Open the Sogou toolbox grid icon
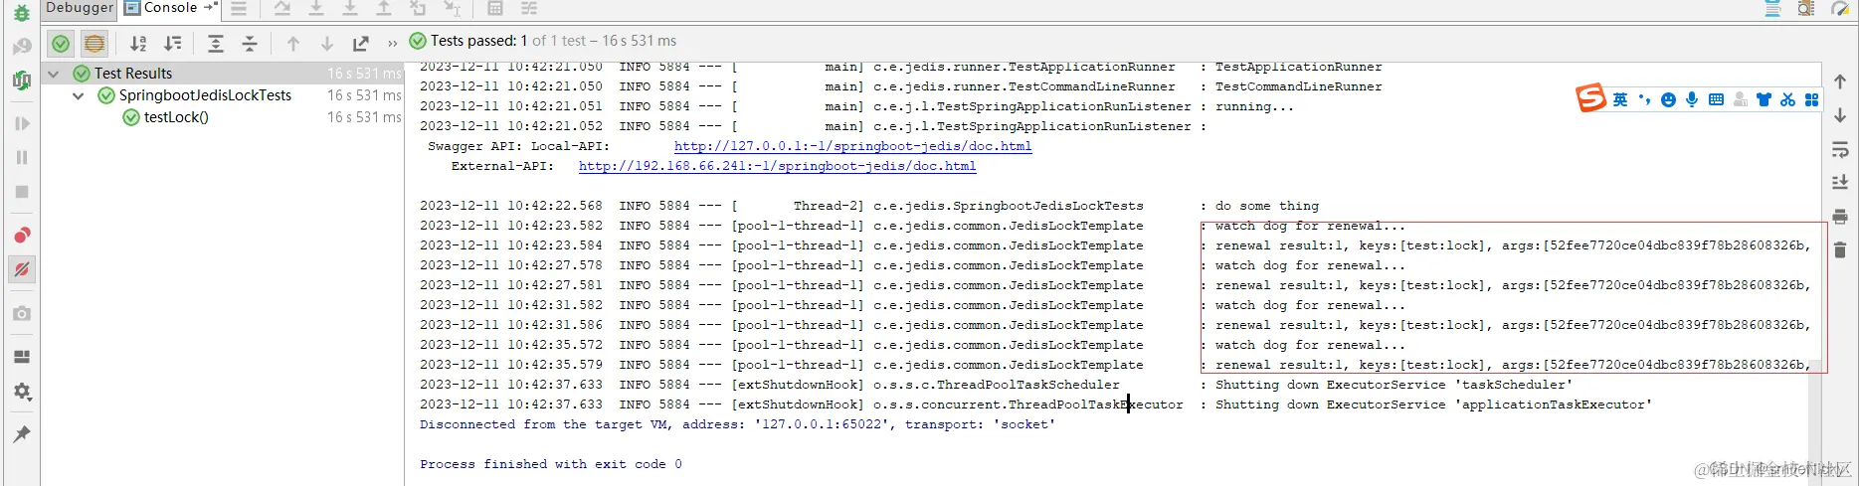 pyautogui.click(x=1811, y=99)
